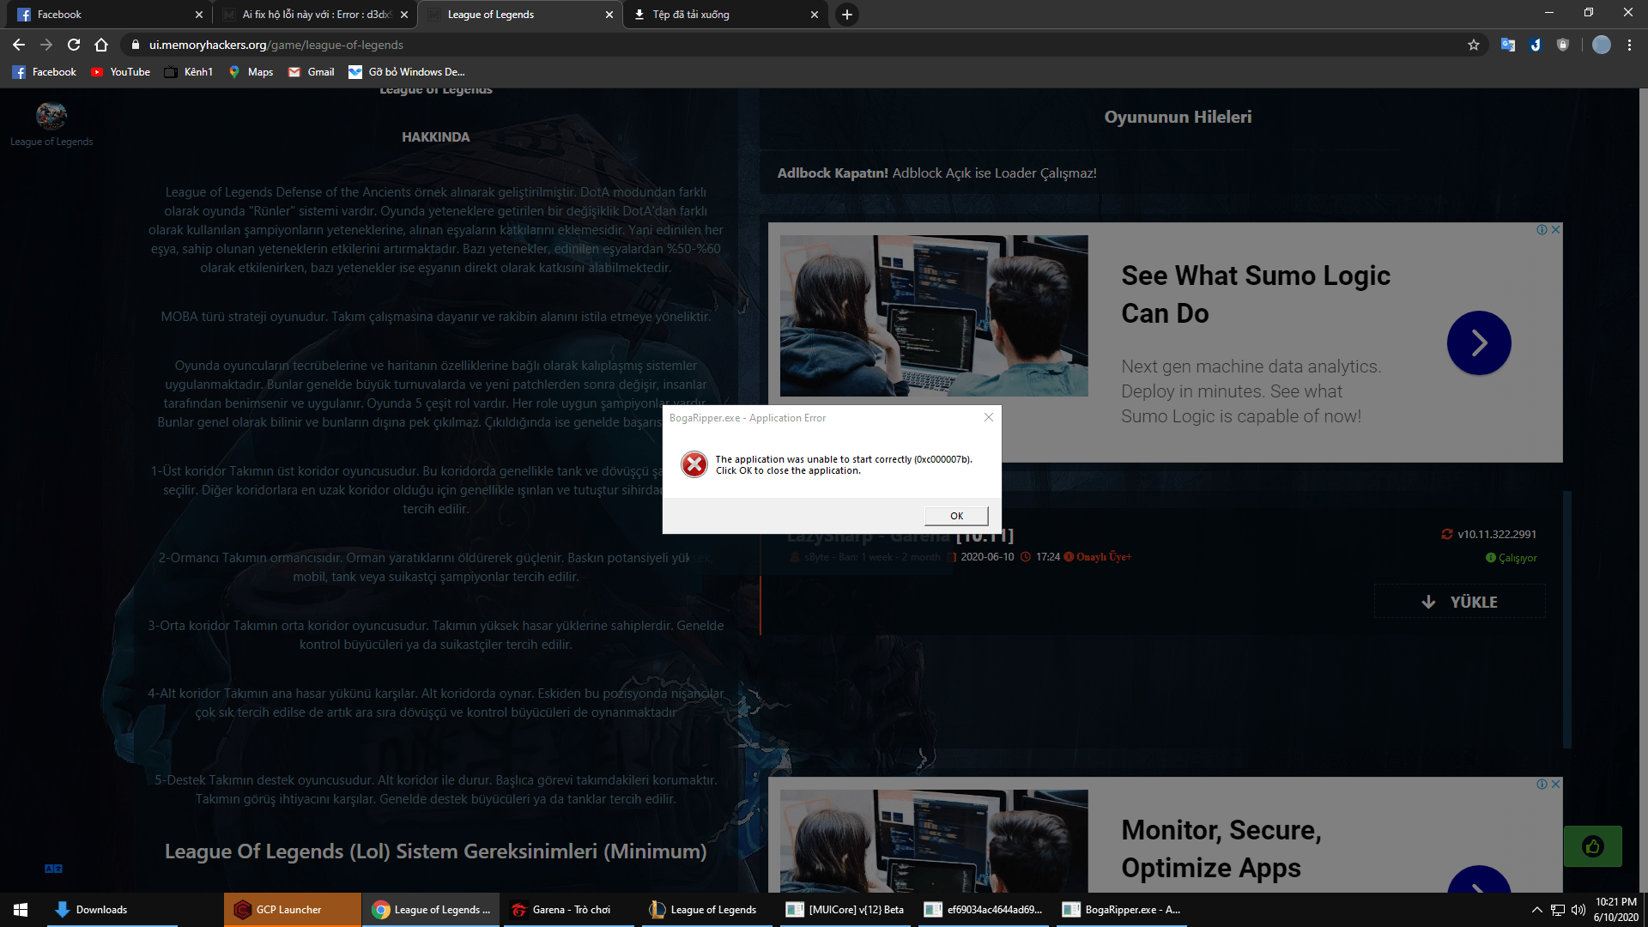The height and width of the screenshot is (927, 1648).
Task: Open the Downloads taskbar item
Action: point(112,910)
